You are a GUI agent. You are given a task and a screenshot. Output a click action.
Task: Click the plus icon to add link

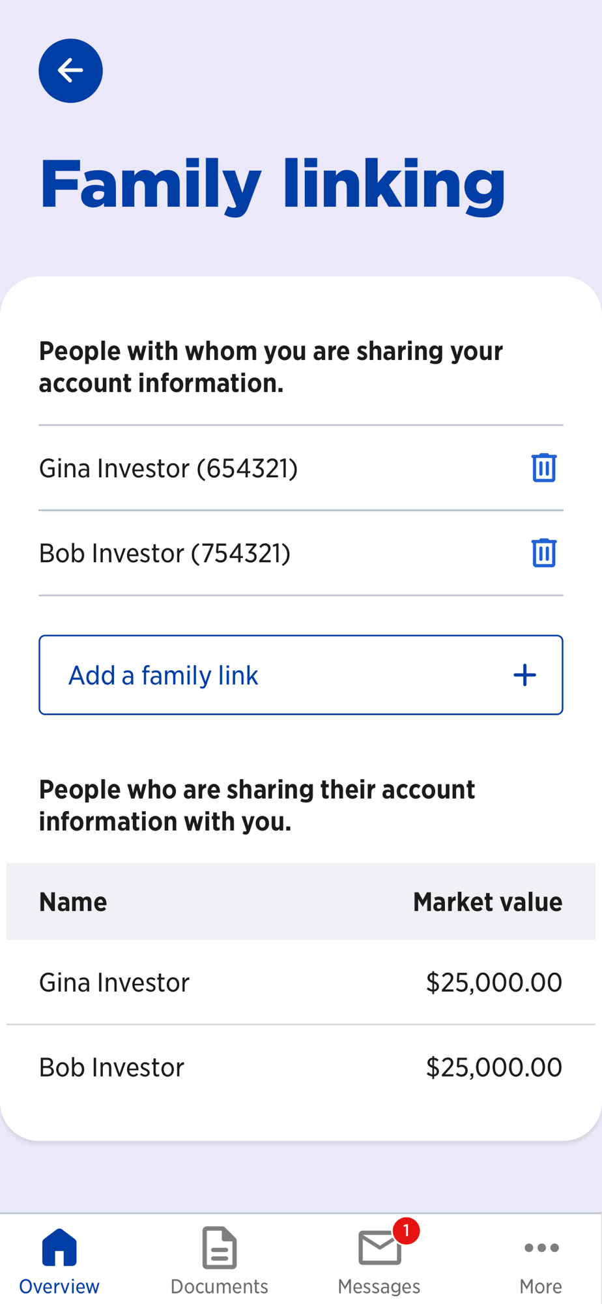click(x=524, y=675)
